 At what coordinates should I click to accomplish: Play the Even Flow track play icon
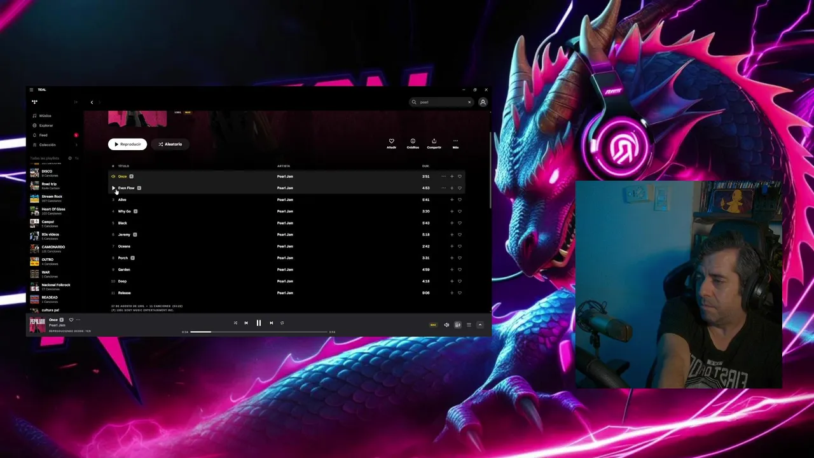[x=114, y=188]
